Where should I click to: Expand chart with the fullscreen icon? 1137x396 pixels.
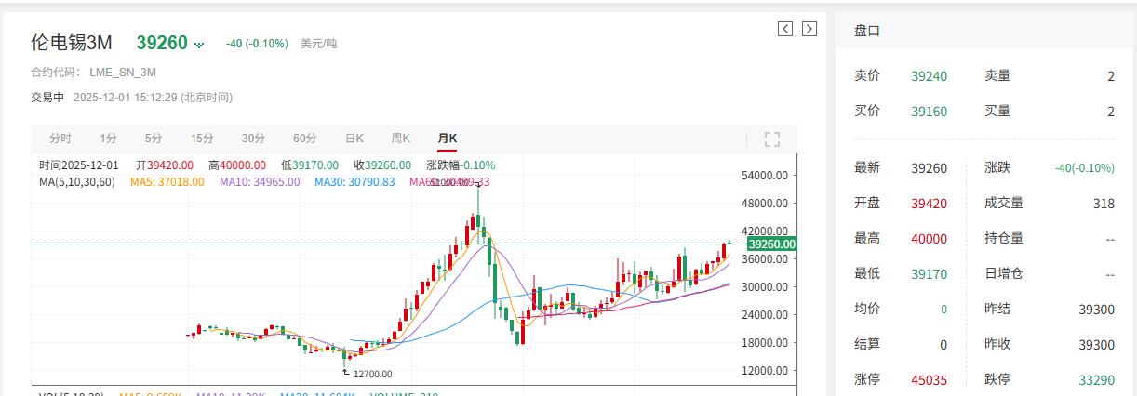coord(771,139)
